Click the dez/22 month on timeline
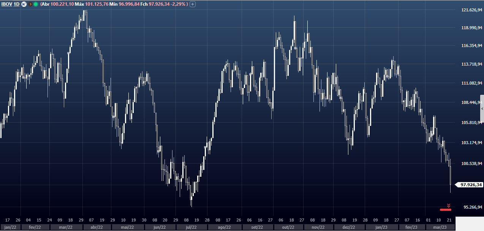Image resolution: width=484 pixels, height=231 pixels. (x=349, y=227)
